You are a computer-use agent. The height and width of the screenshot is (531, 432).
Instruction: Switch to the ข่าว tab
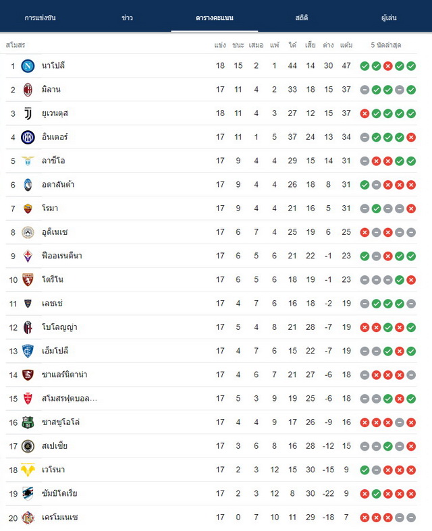[x=127, y=18]
